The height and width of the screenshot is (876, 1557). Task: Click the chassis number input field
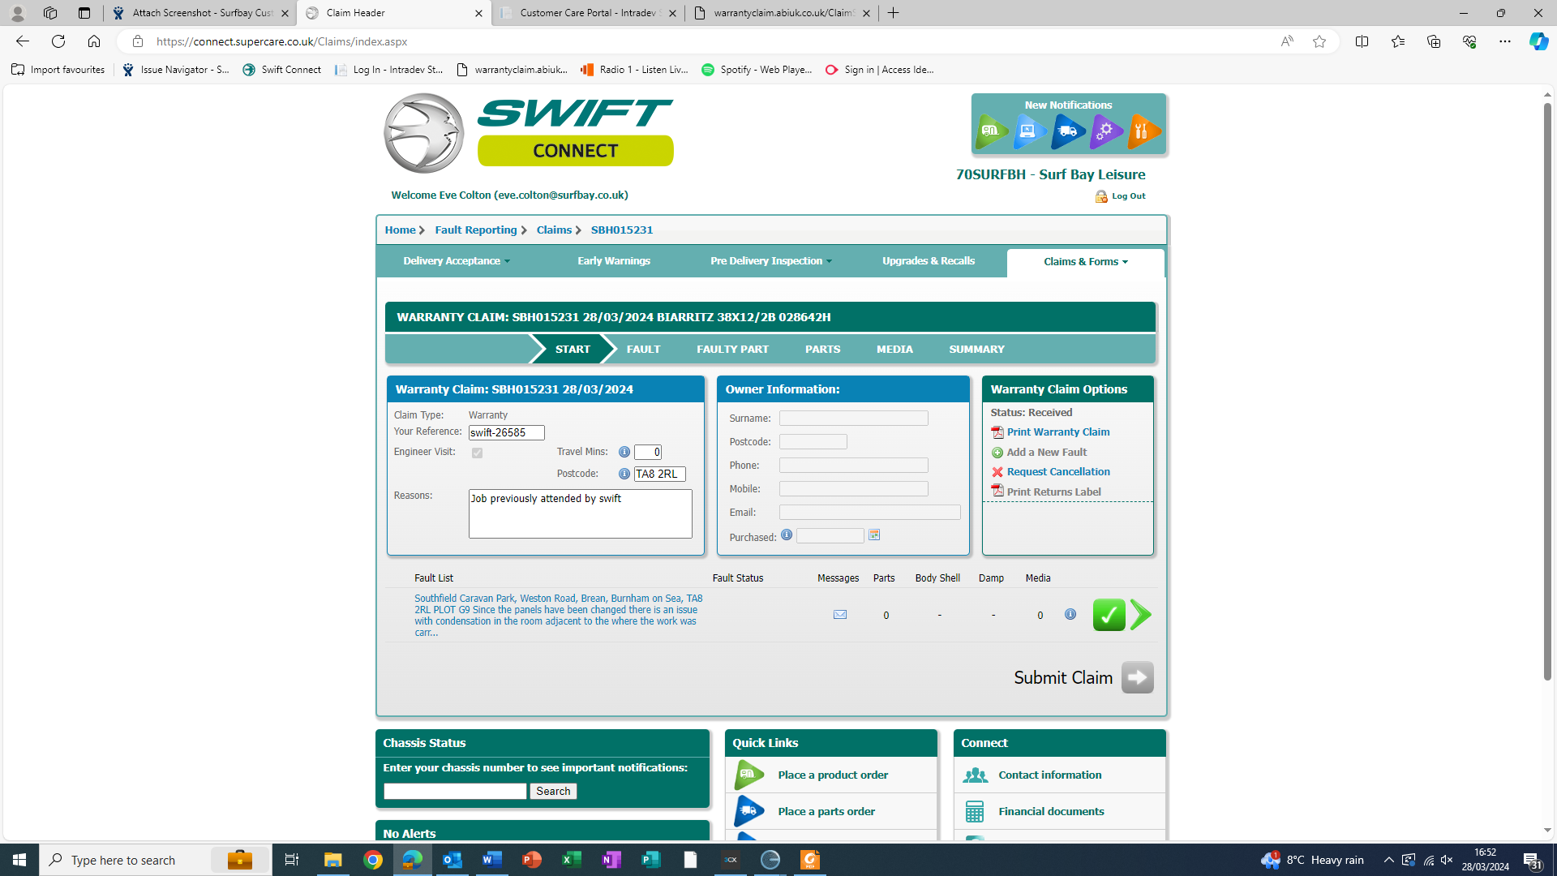[x=455, y=791]
